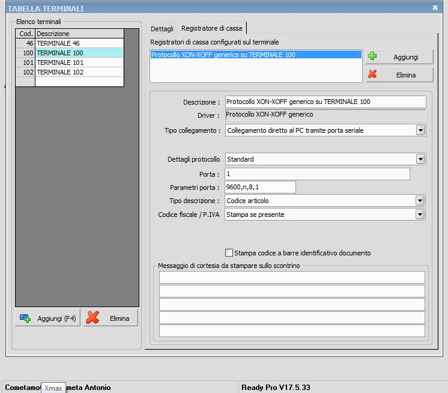This screenshot has width=448, height=393.
Task: Select TERMINALE 46 in the terminal list
Action: (79, 43)
